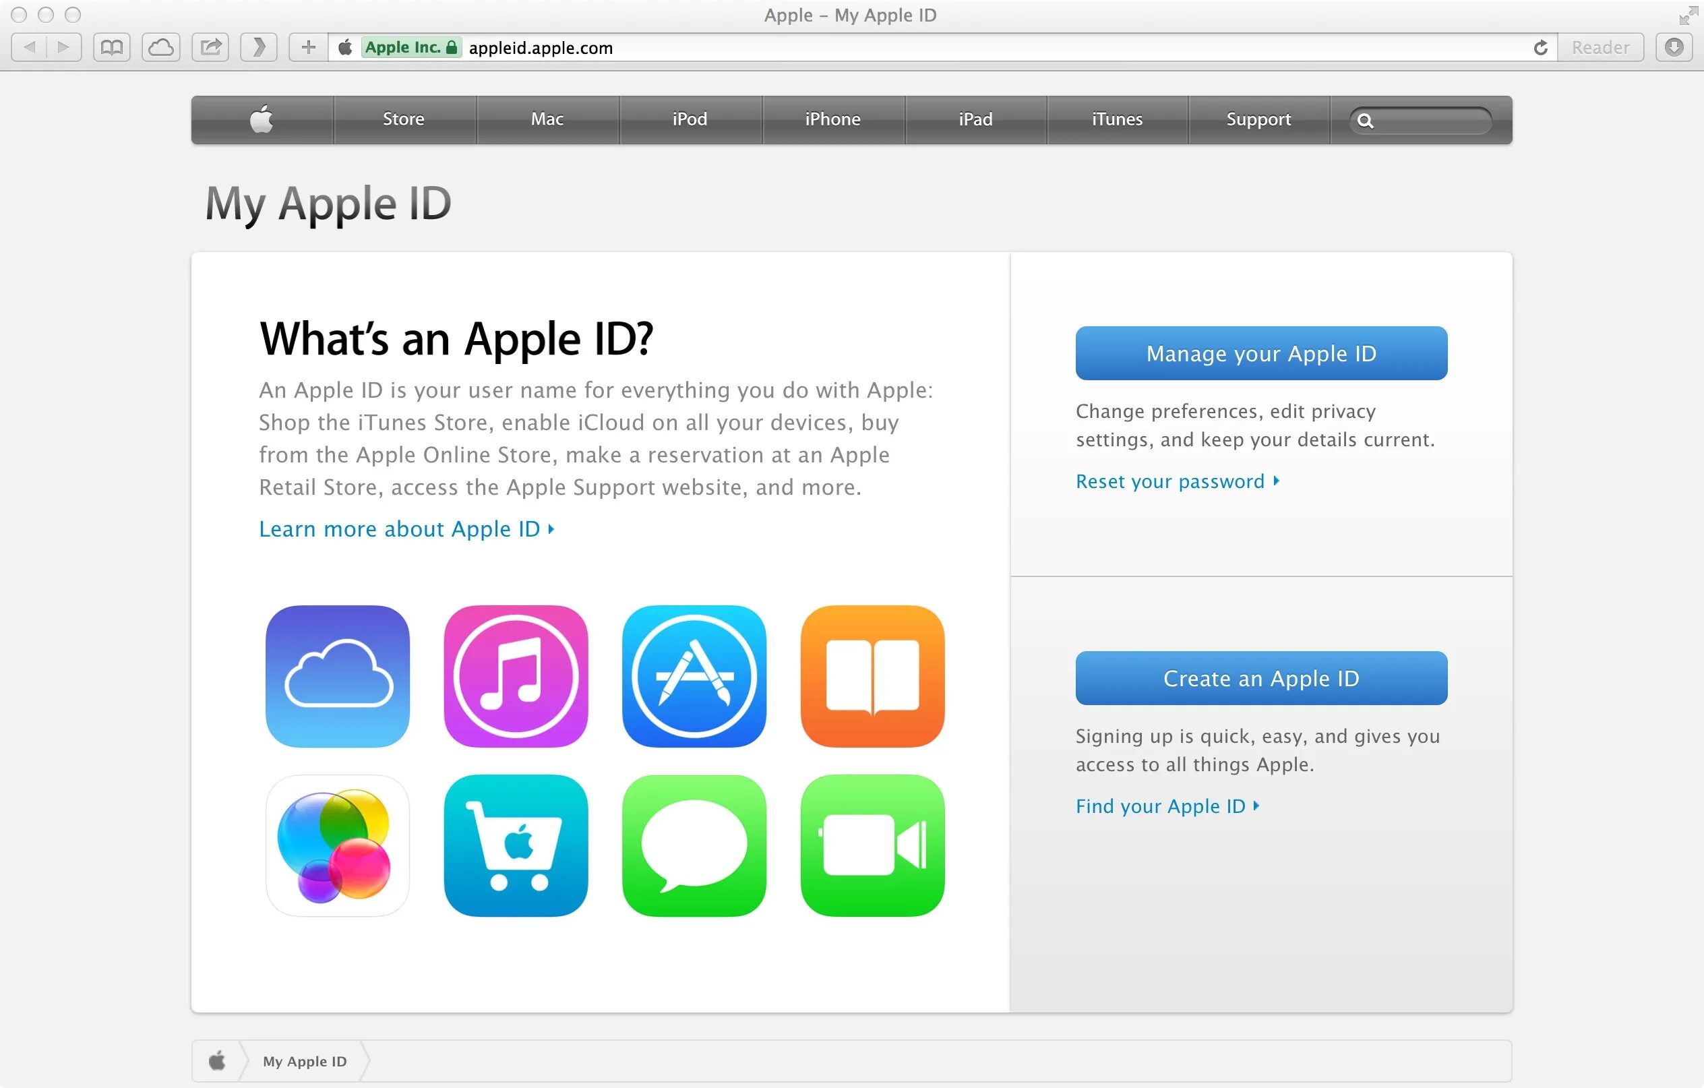
Task: Click the appleid.apple.com address field
Action: pyautogui.click(x=941, y=47)
